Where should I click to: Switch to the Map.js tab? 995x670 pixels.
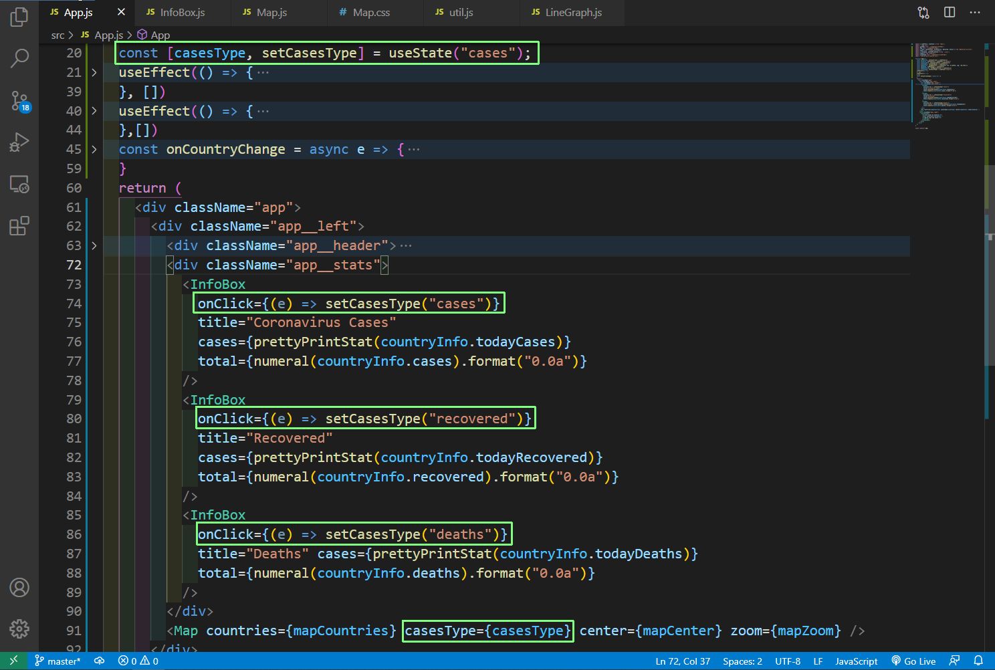tap(271, 12)
